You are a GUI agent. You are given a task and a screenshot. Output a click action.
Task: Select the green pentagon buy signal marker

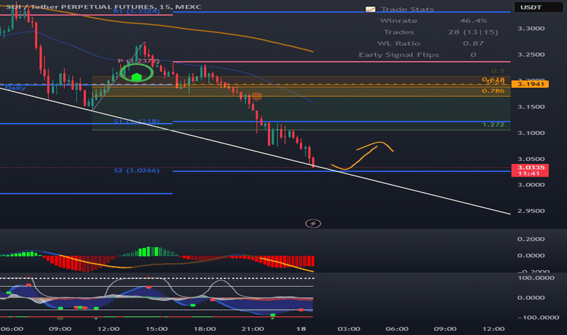(x=136, y=77)
